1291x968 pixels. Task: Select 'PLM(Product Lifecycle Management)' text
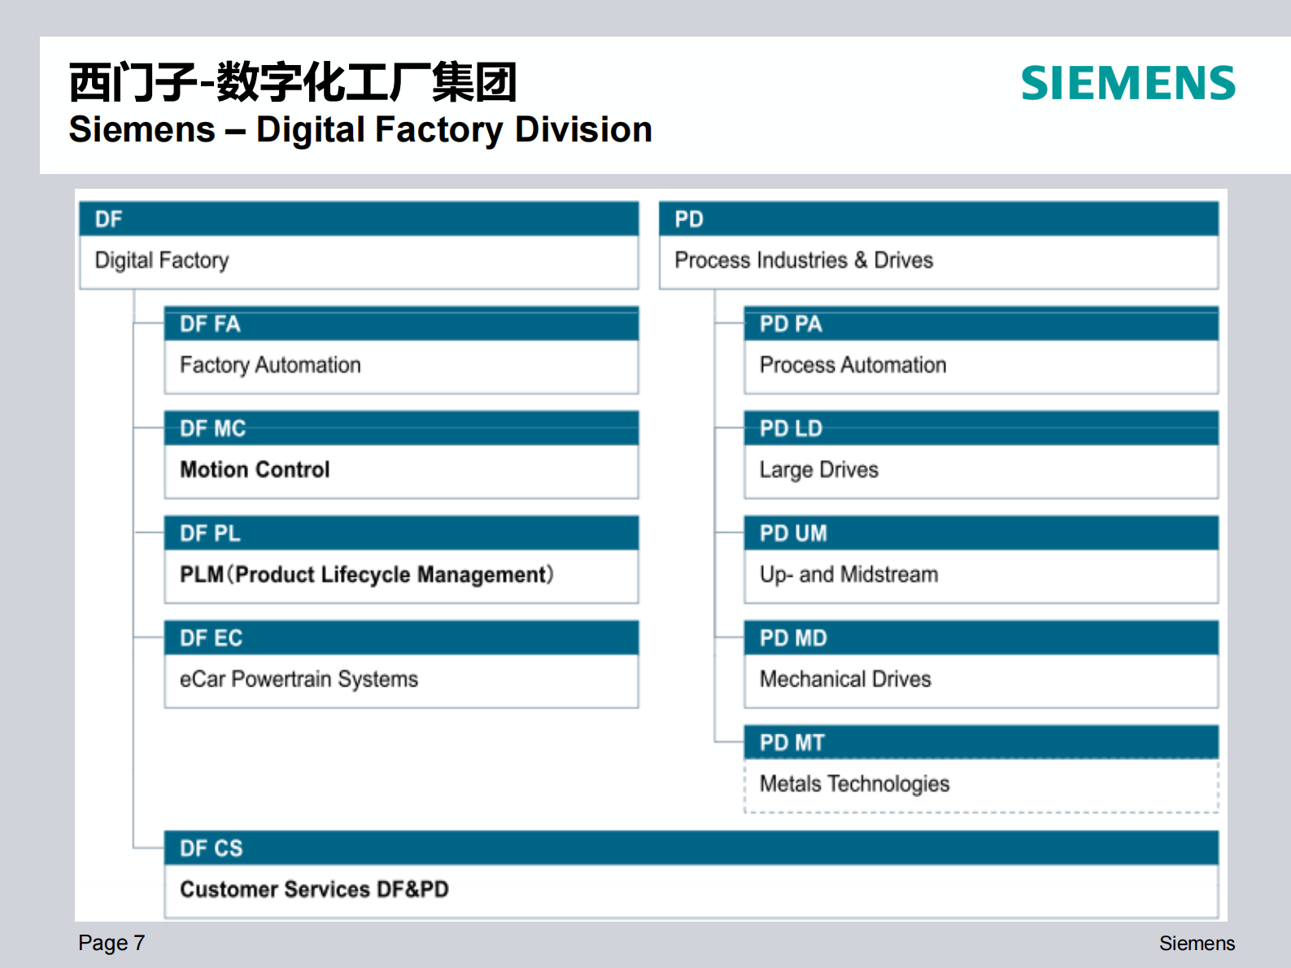coord(367,574)
